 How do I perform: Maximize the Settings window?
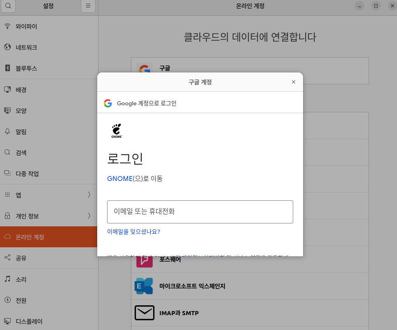coord(376,6)
